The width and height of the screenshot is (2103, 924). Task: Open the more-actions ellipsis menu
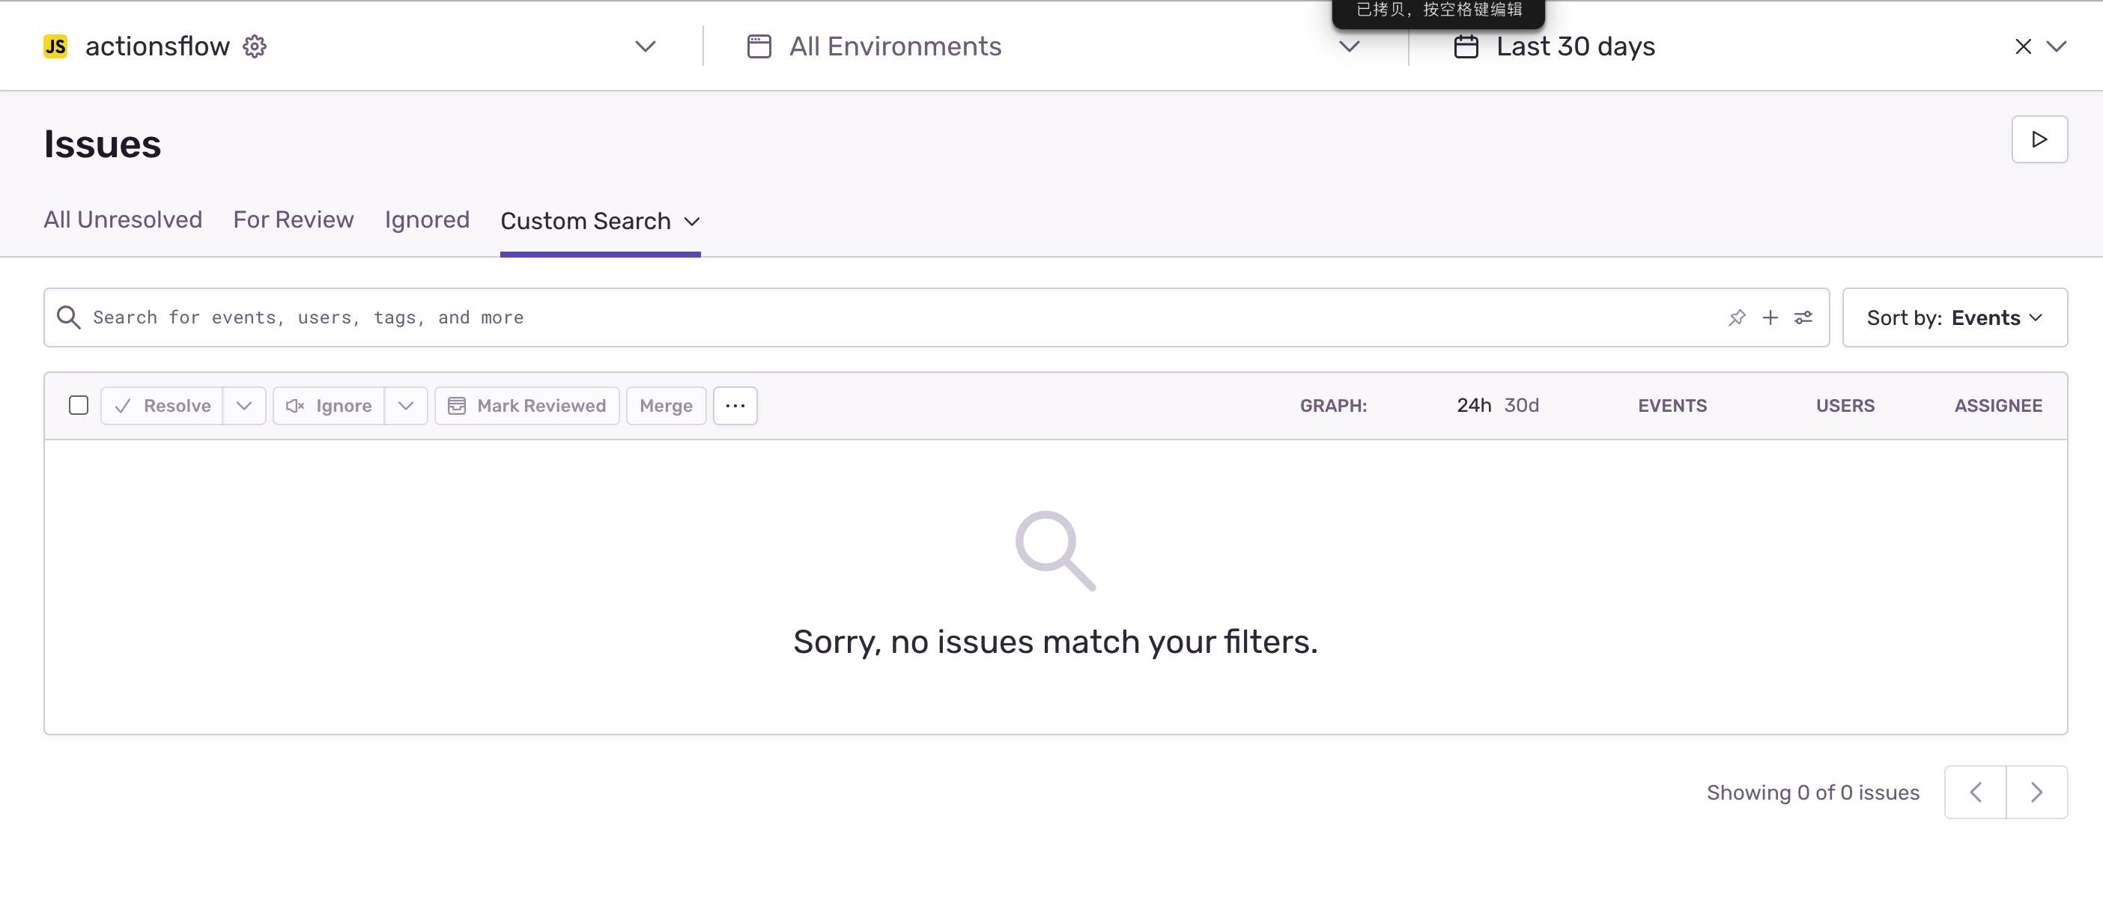[x=735, y=406]
